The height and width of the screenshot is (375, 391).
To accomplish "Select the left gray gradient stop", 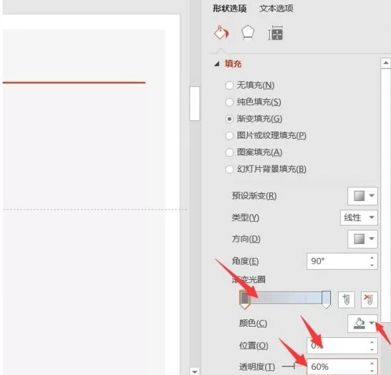I will coord(245,300).
